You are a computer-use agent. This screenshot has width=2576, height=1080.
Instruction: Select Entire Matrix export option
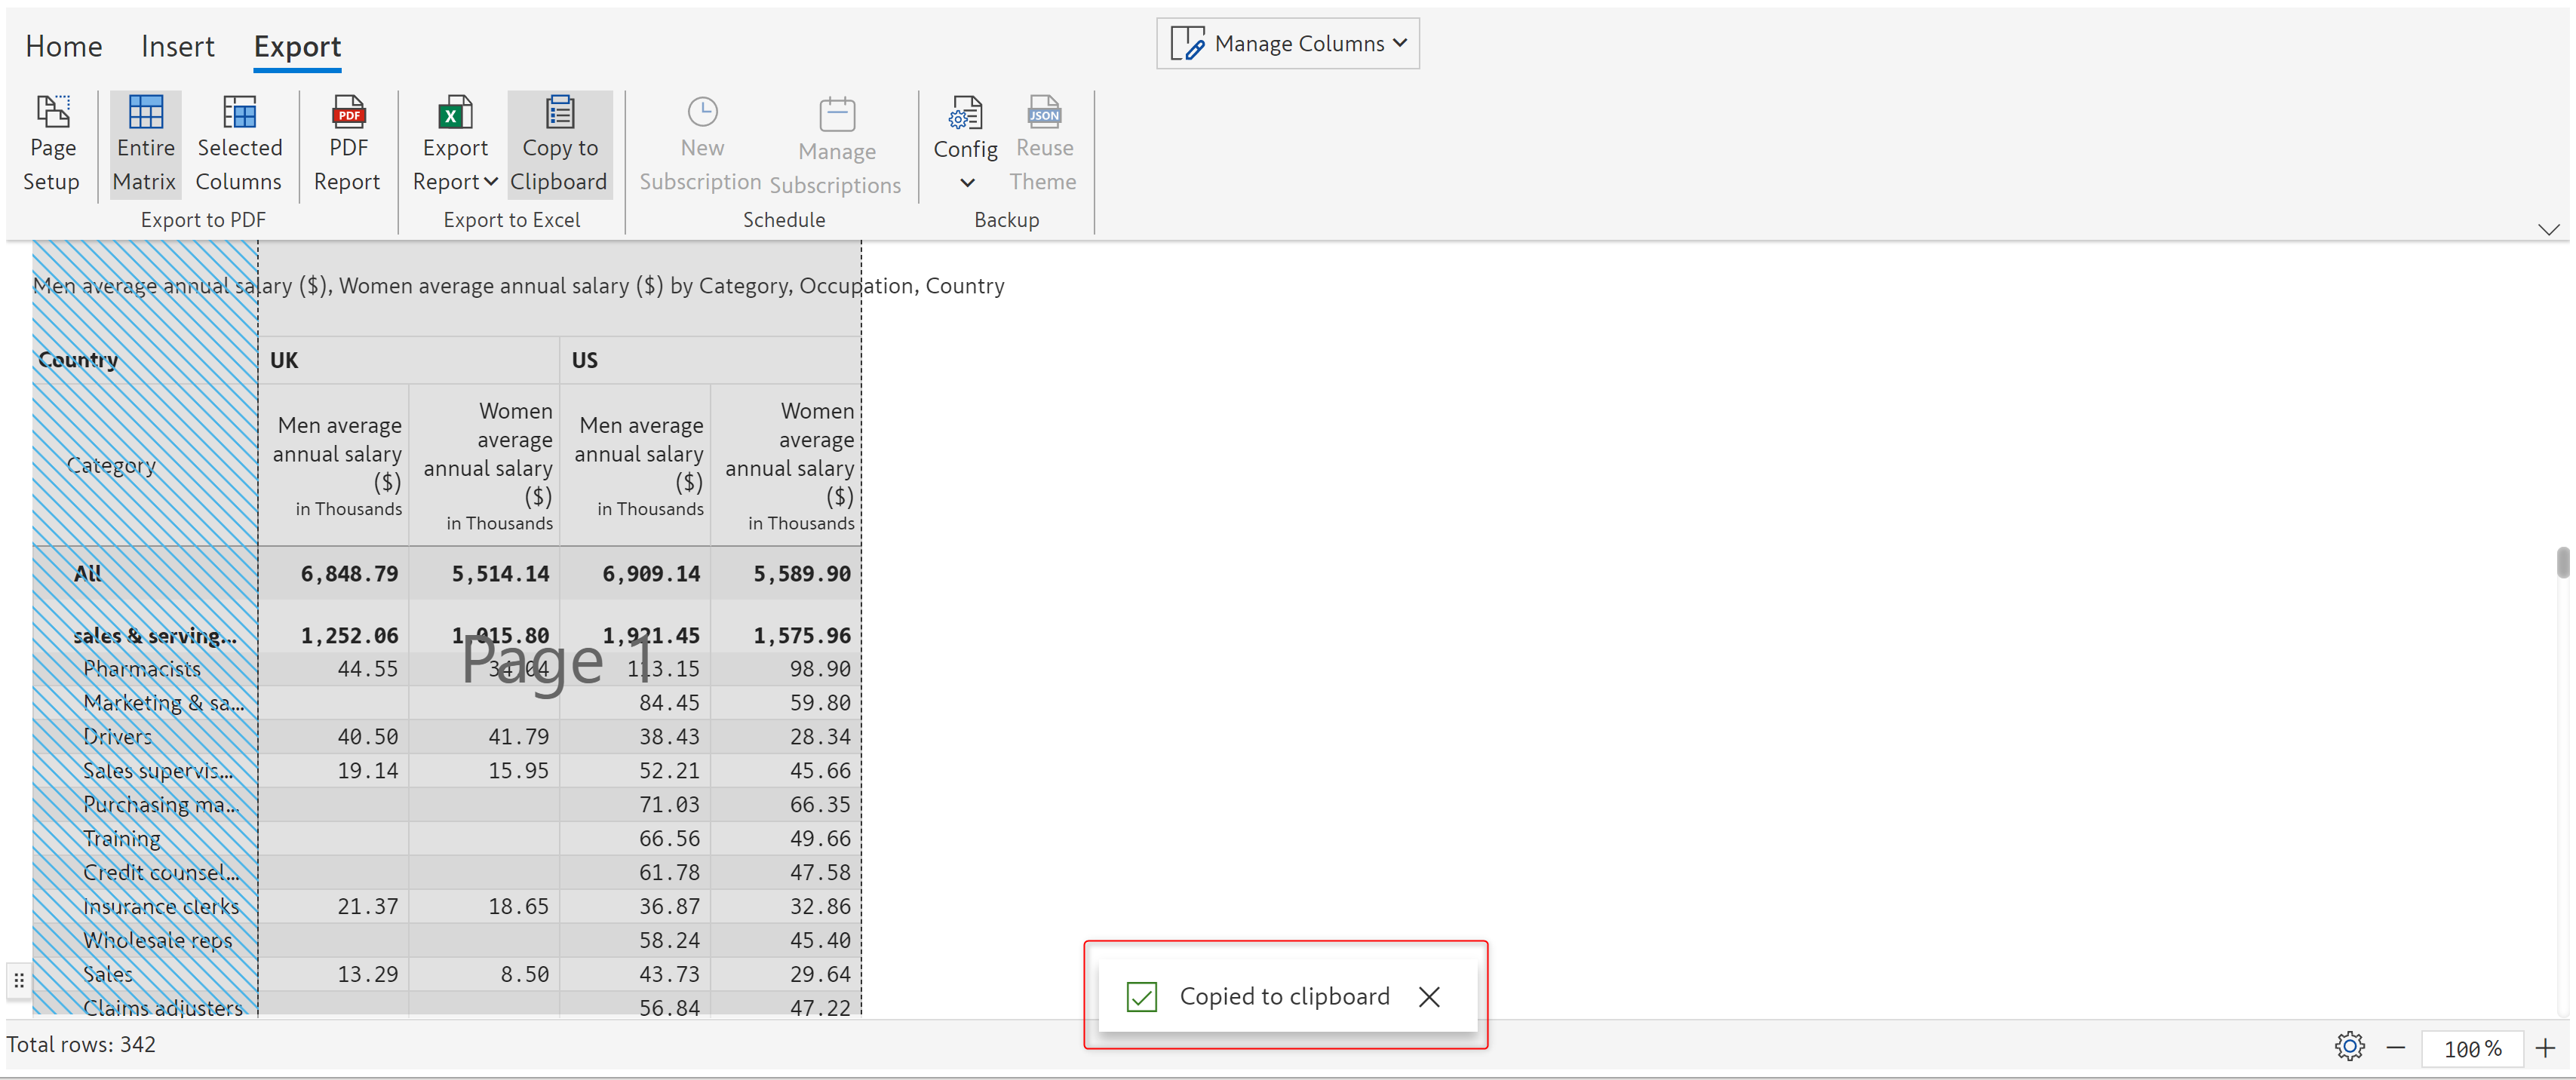pos(145,144)
